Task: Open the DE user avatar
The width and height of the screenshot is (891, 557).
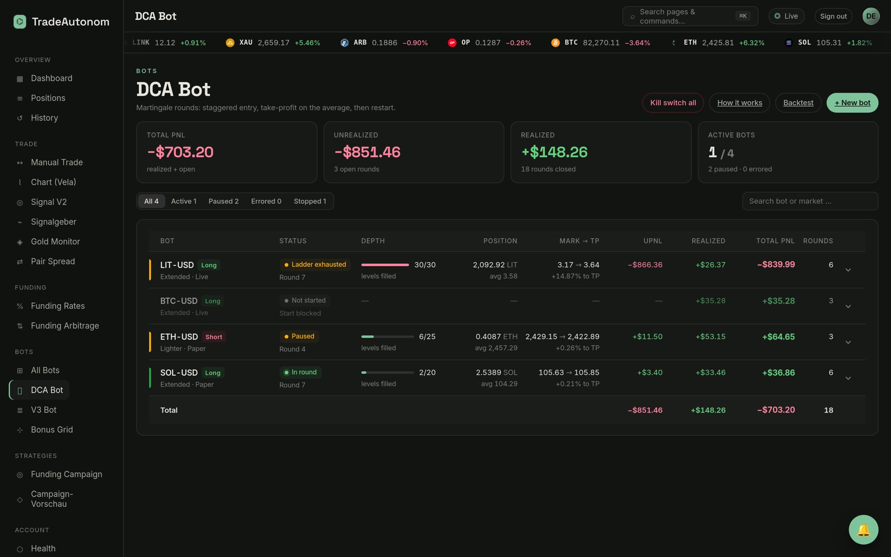Action: point(871,16)
